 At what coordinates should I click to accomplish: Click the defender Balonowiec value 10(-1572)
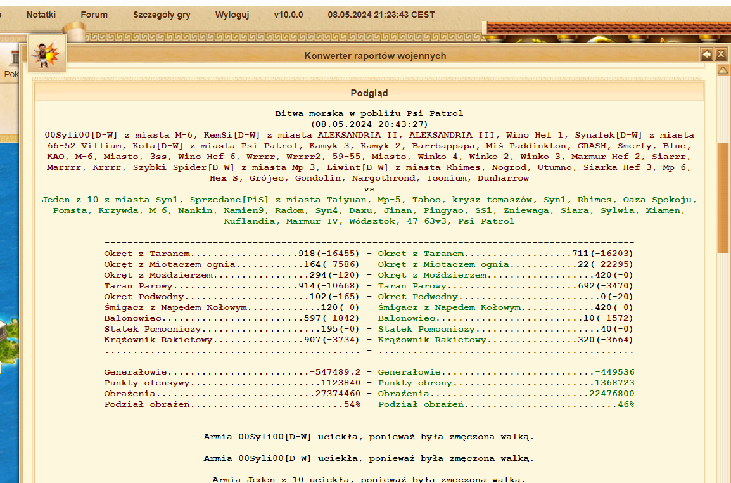(x=608, y=318)
